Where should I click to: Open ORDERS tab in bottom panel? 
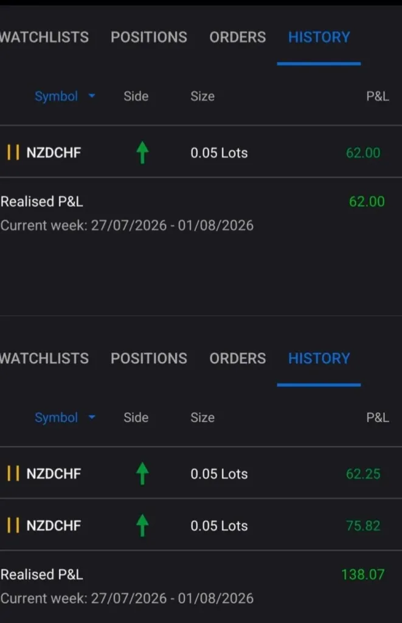tap(238, 358)
